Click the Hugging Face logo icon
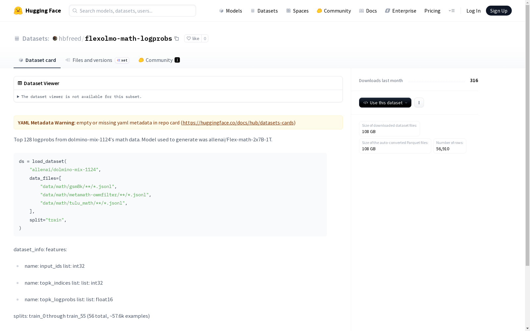 (18, 11)
